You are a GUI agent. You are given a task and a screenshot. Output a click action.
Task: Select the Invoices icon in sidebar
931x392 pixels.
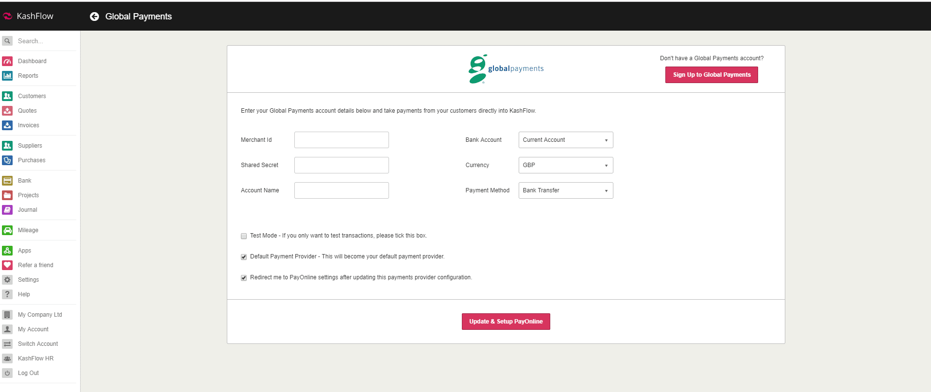tap(7, 125)
